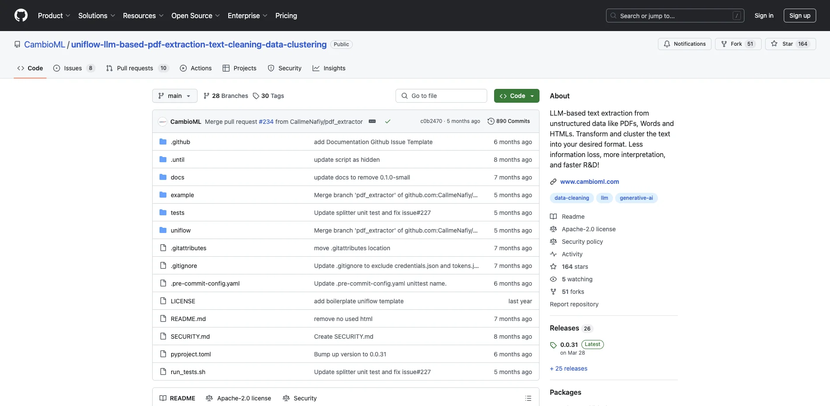
Task: Click the data-cleaning topic tag
Action: [571, 198]
